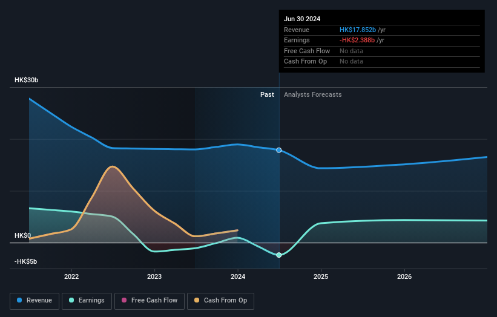This screenshot has width=497, height=317.
Task: Toggle the Earnings legend series
Action: [87, 301]
